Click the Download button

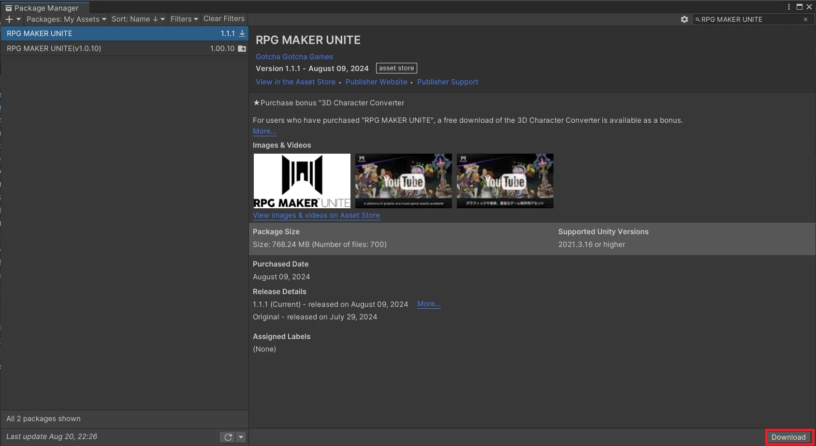(788, 437)
